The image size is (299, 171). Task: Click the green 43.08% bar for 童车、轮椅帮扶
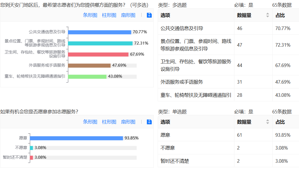(87, 77)
